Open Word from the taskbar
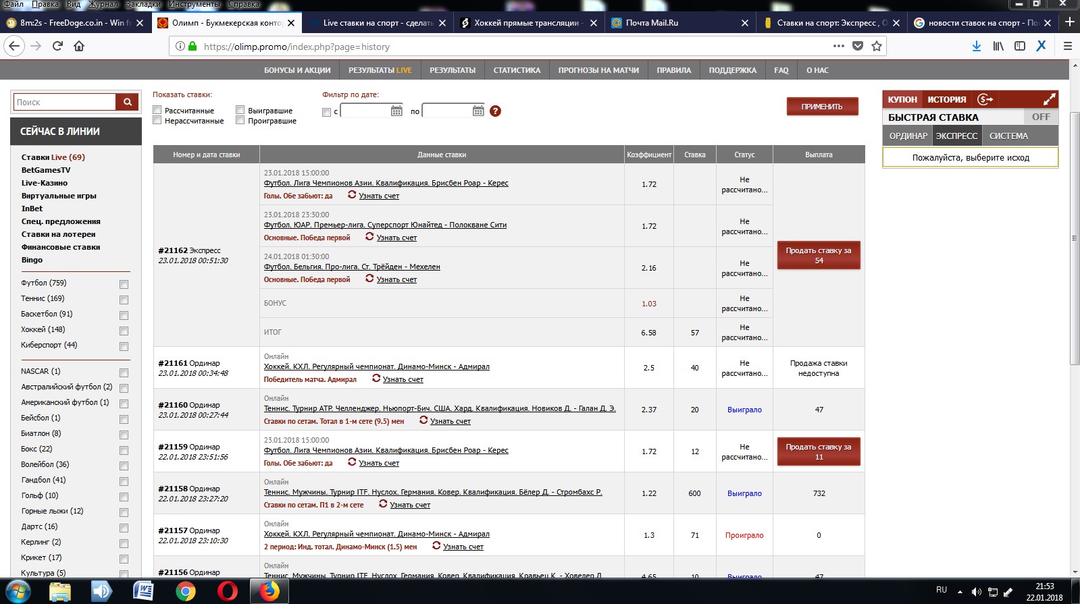Screen dimensions: 1080x604 (x=143, y=592)
